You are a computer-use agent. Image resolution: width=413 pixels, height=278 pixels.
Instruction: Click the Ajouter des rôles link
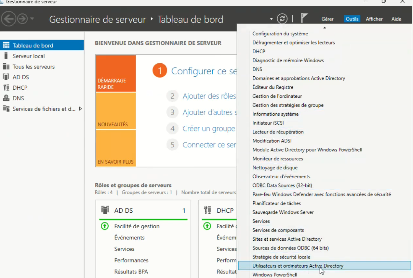click(209, 96)
